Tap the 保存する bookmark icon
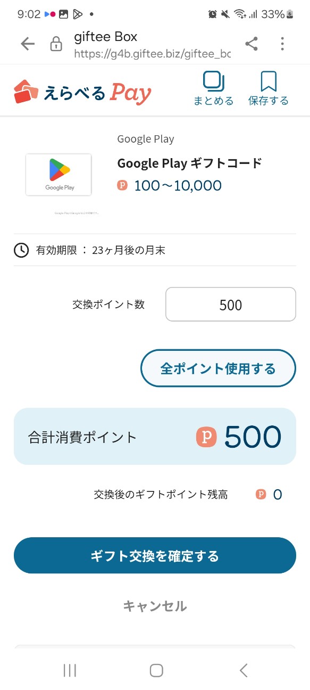The width and height of the screenshot is (310, 690). click(x=269, y=89)
